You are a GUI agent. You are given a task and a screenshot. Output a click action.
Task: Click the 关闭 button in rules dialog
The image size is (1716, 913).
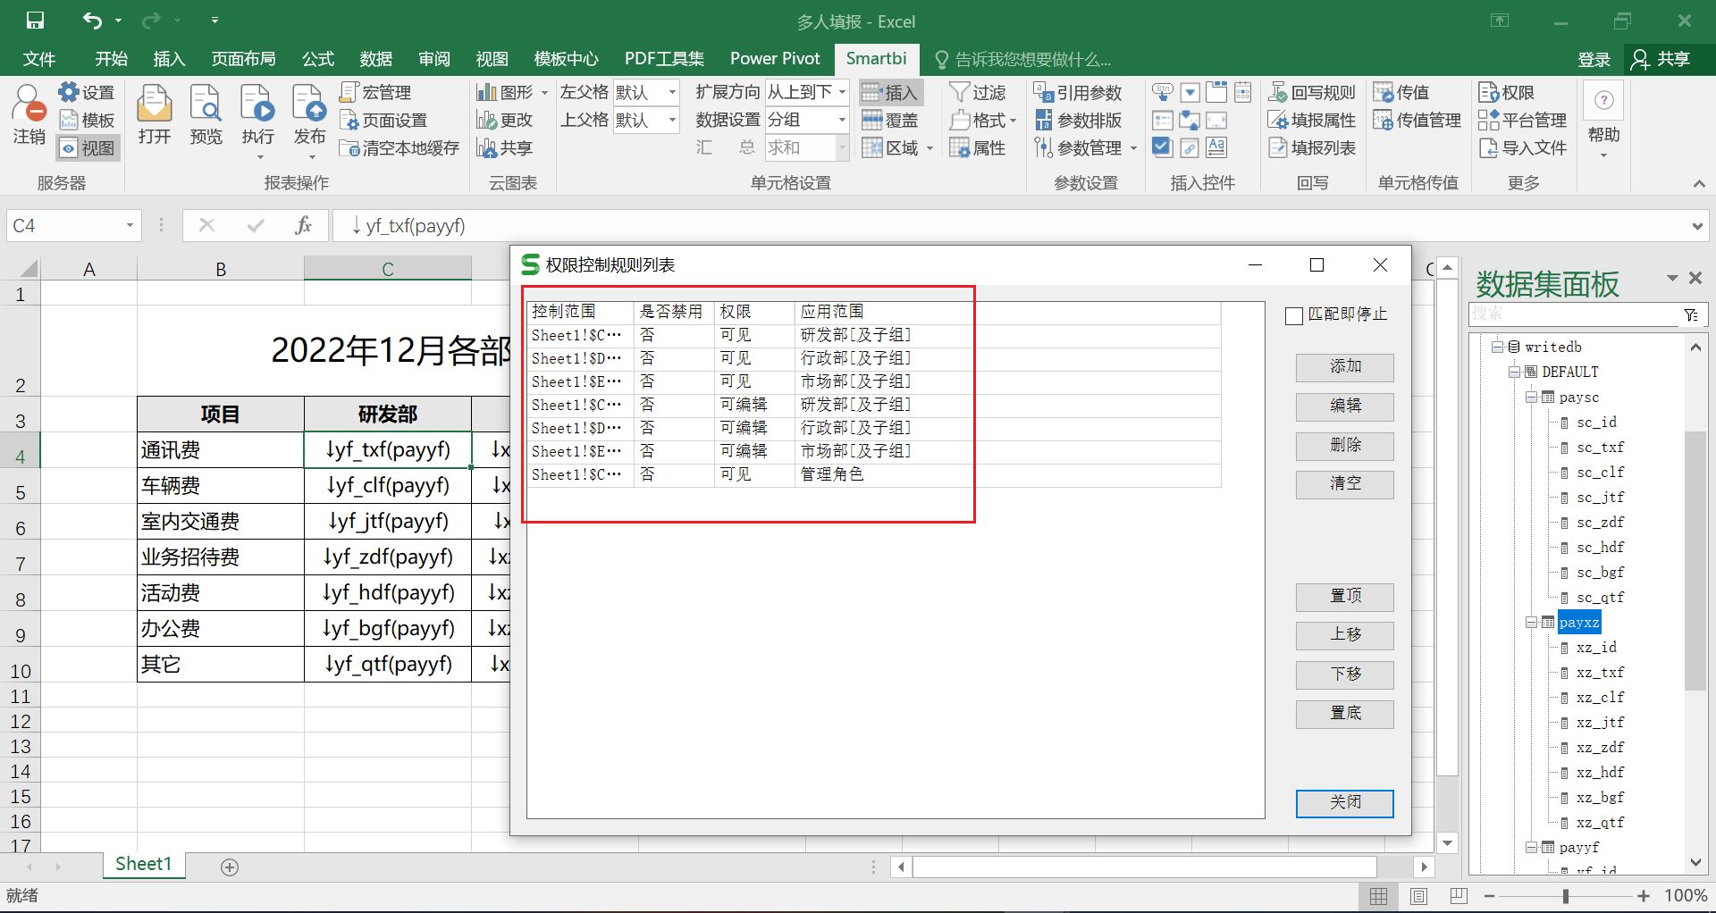click(1345, 803)
